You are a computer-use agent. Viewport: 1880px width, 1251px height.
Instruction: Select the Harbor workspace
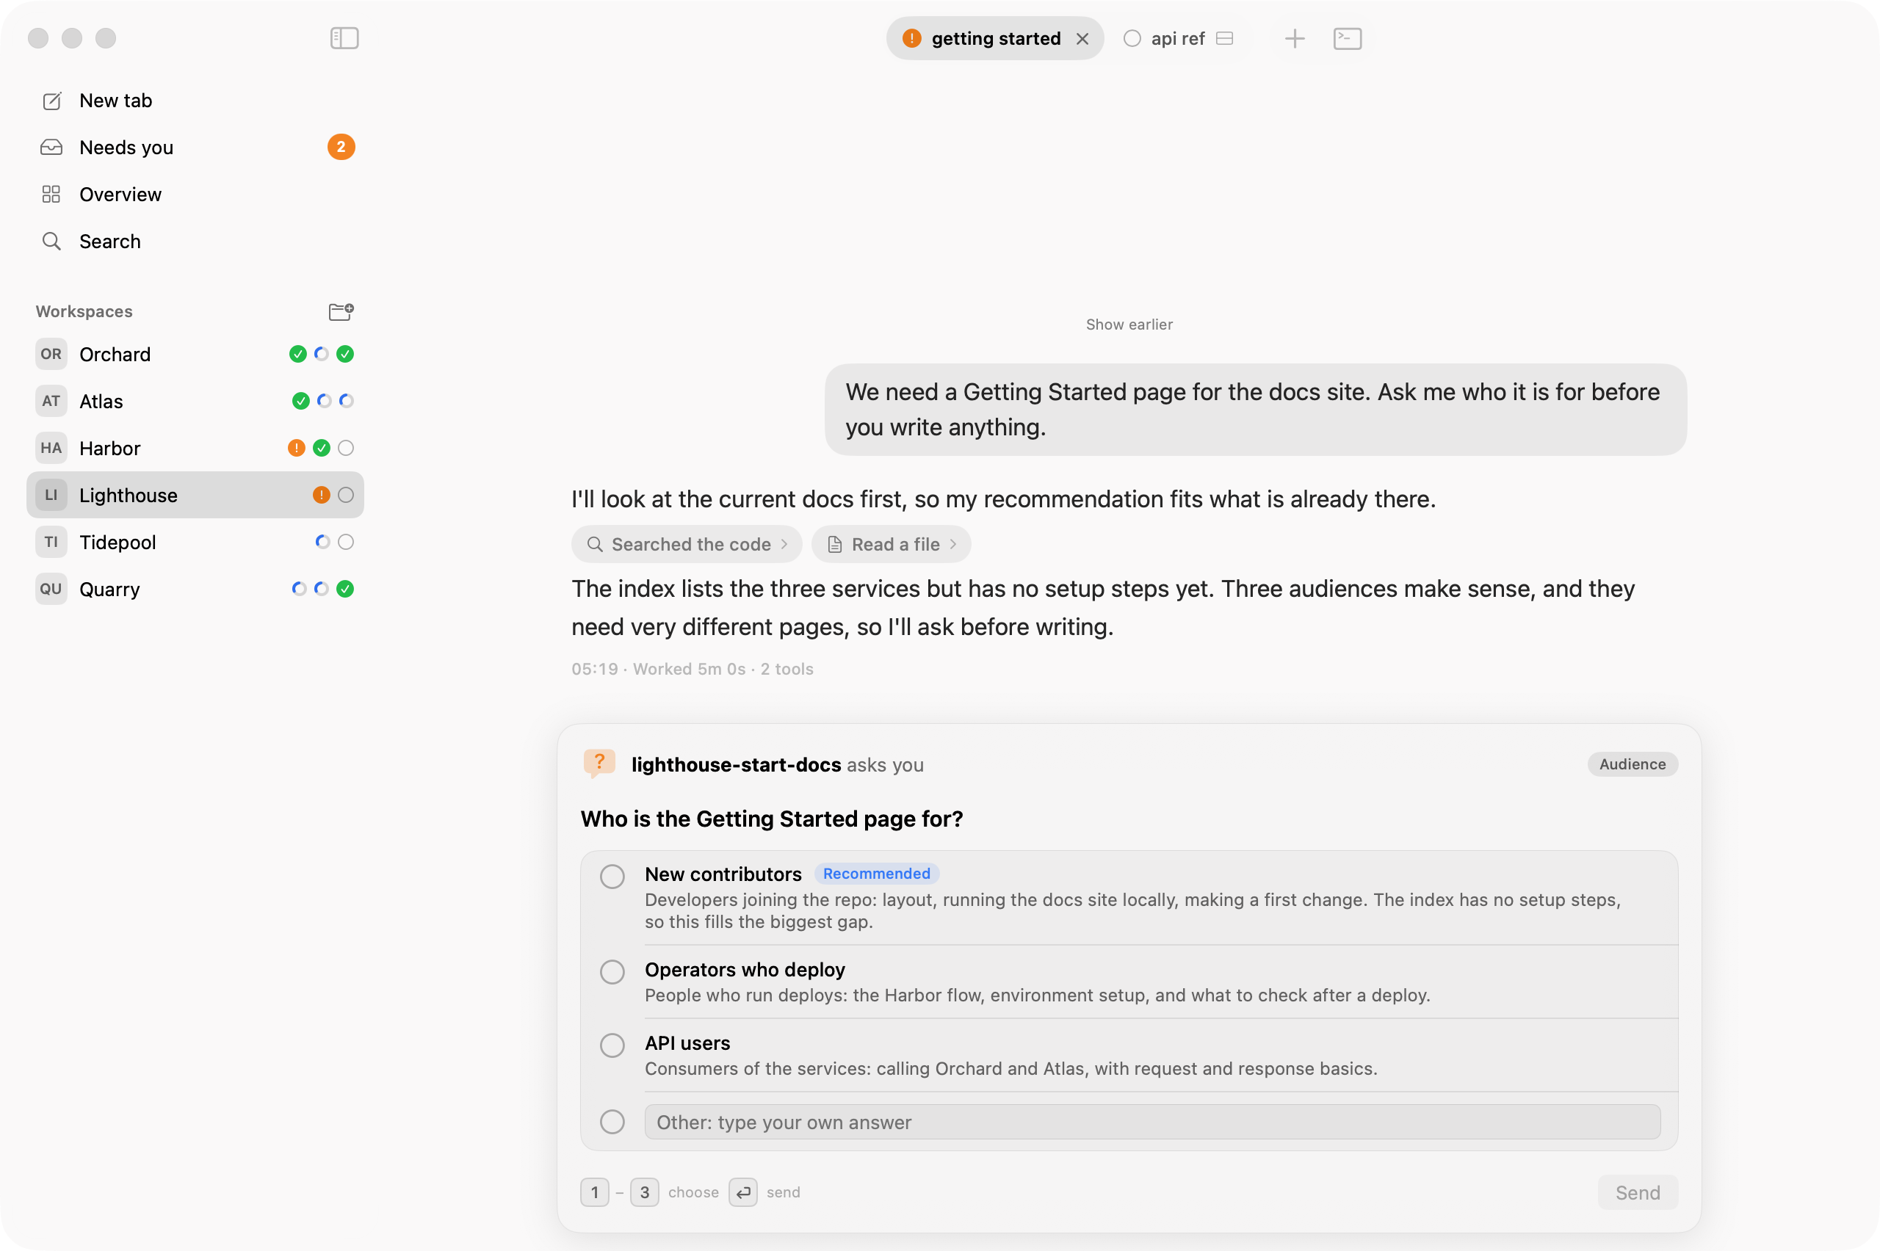[x=195, y=449]
